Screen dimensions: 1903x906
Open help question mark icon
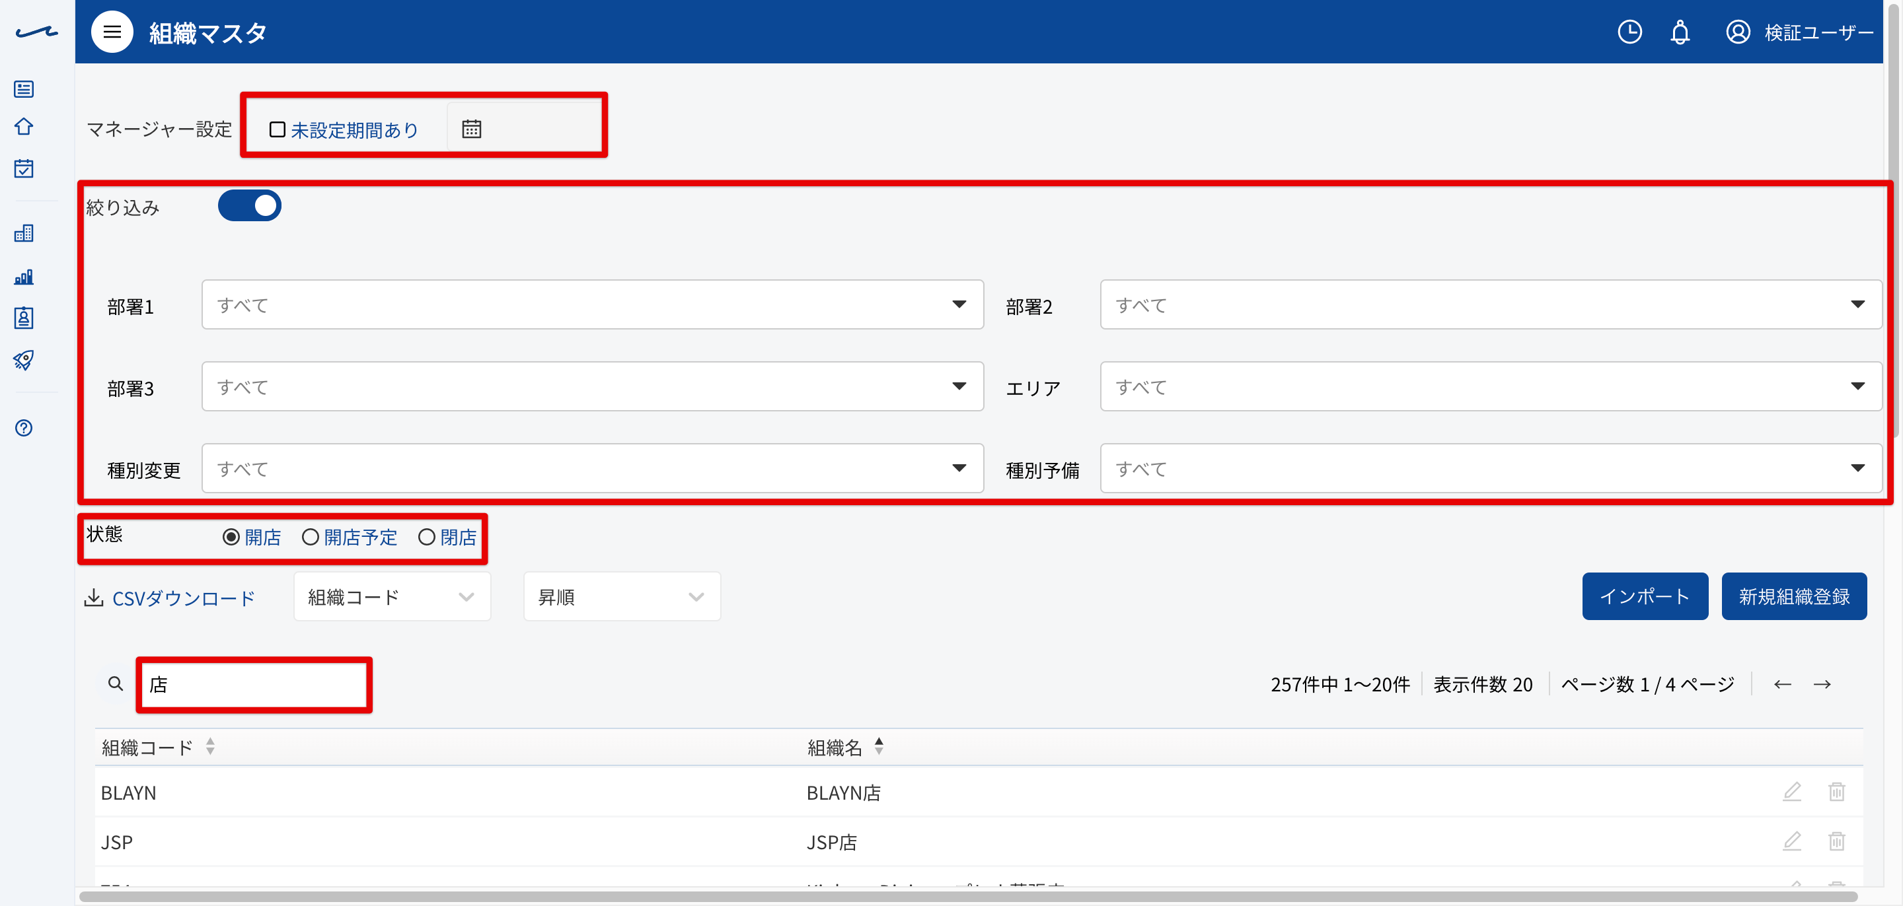coord(24,429)
